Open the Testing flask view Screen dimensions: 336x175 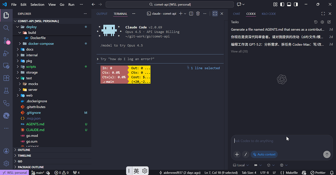(x=6, y=91)
